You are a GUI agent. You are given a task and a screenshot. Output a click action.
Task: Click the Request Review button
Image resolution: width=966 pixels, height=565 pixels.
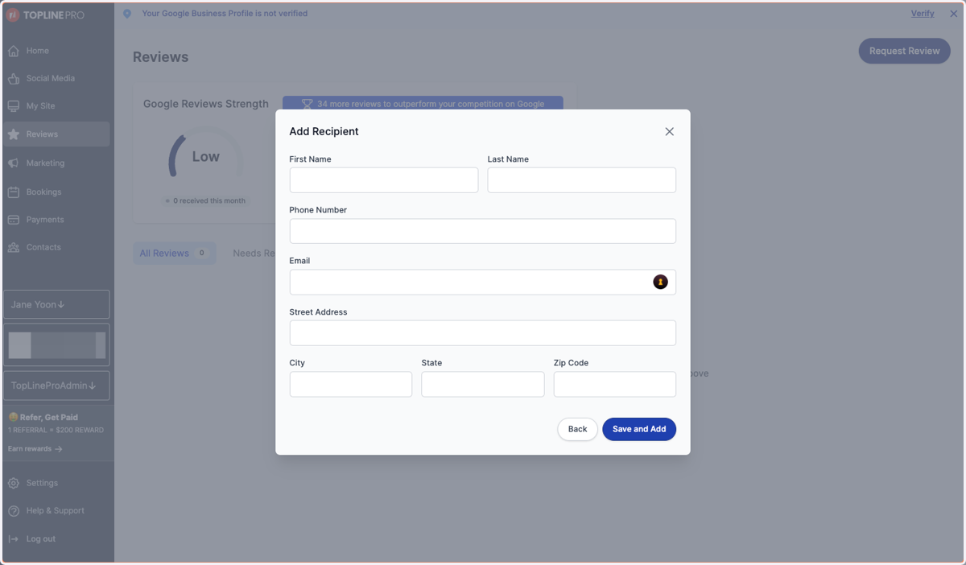coord(904,51)
